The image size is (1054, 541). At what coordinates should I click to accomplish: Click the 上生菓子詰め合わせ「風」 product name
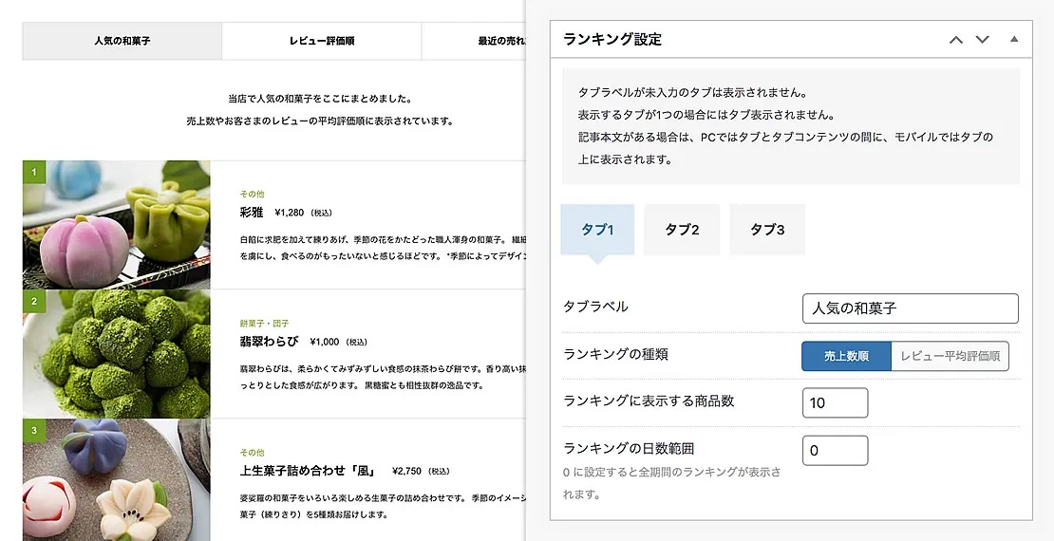[308, 470]
